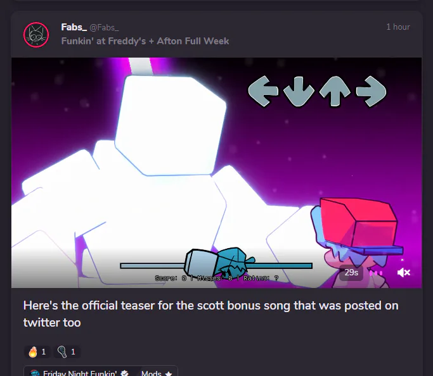Click the 1 hour post timestamp
Image resolution: width=433 pixels, height=376 pixels.
pos(398,27)
